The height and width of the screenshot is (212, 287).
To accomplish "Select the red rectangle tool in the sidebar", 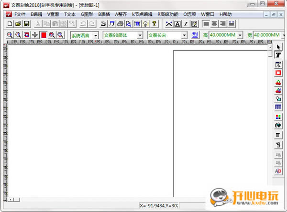I will (x=278, y=73).
